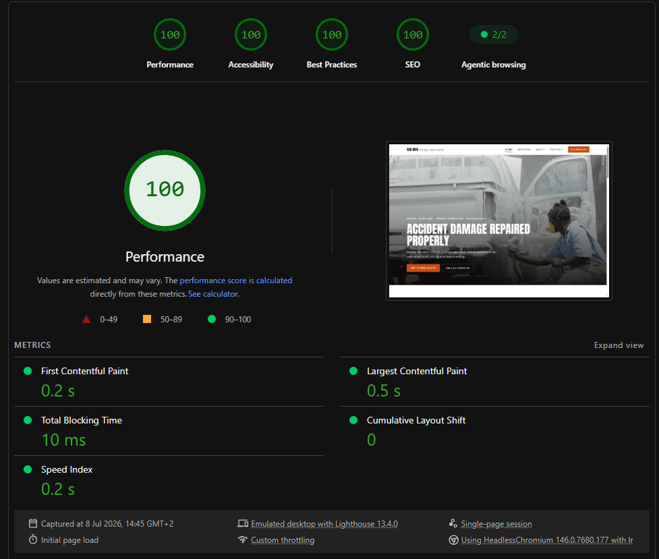Open the Performance score gauge at top
The height and width of the screenshot is (559, 659).
pos(170,34)
